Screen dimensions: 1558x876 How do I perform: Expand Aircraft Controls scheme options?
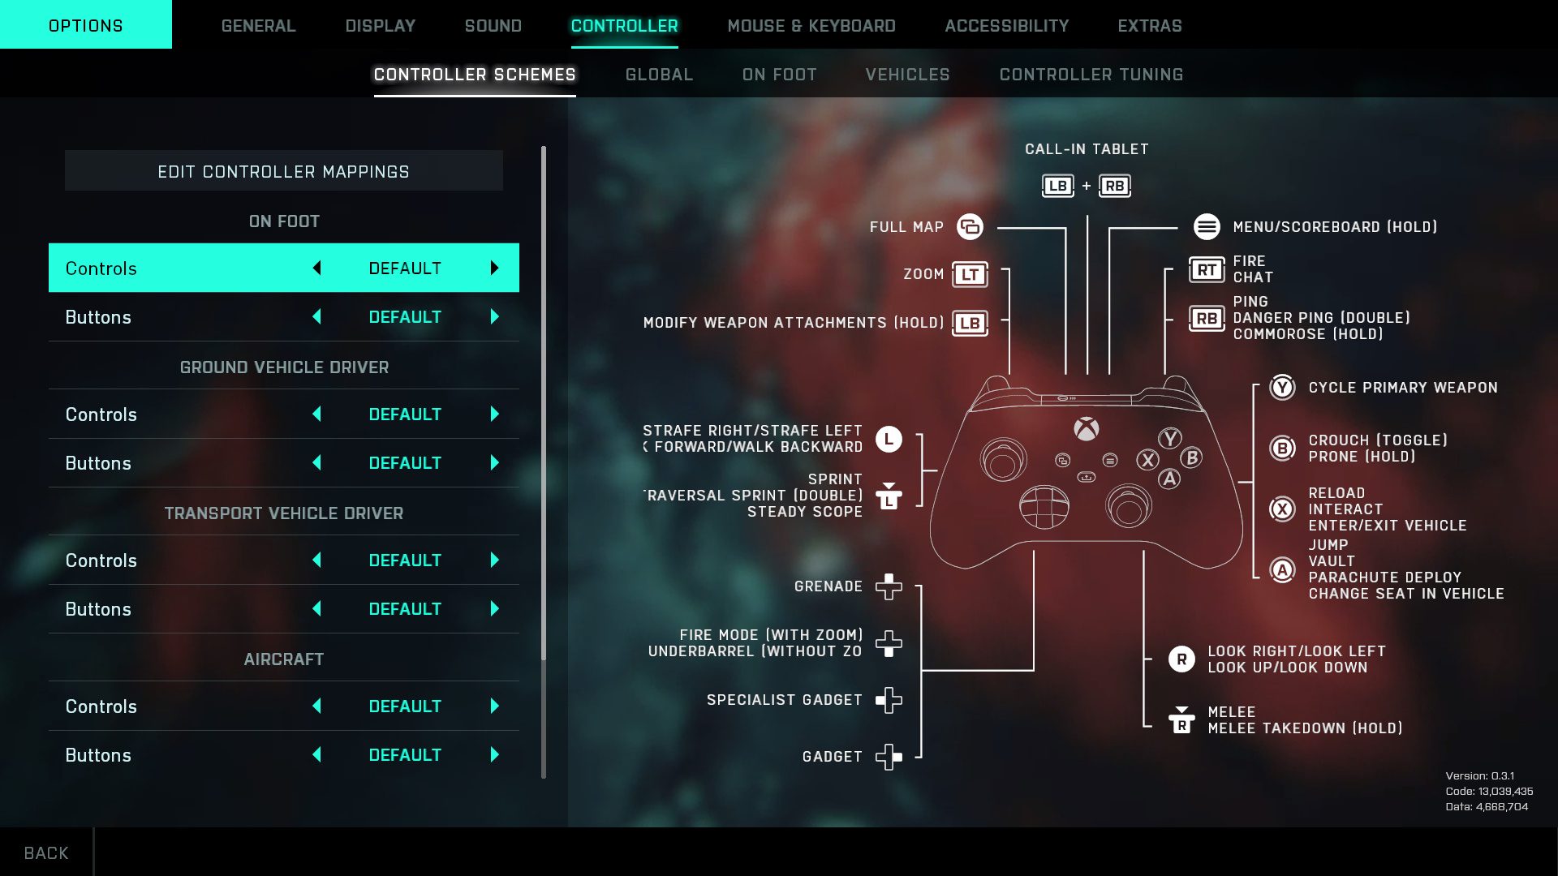click(x=494, y=706)
